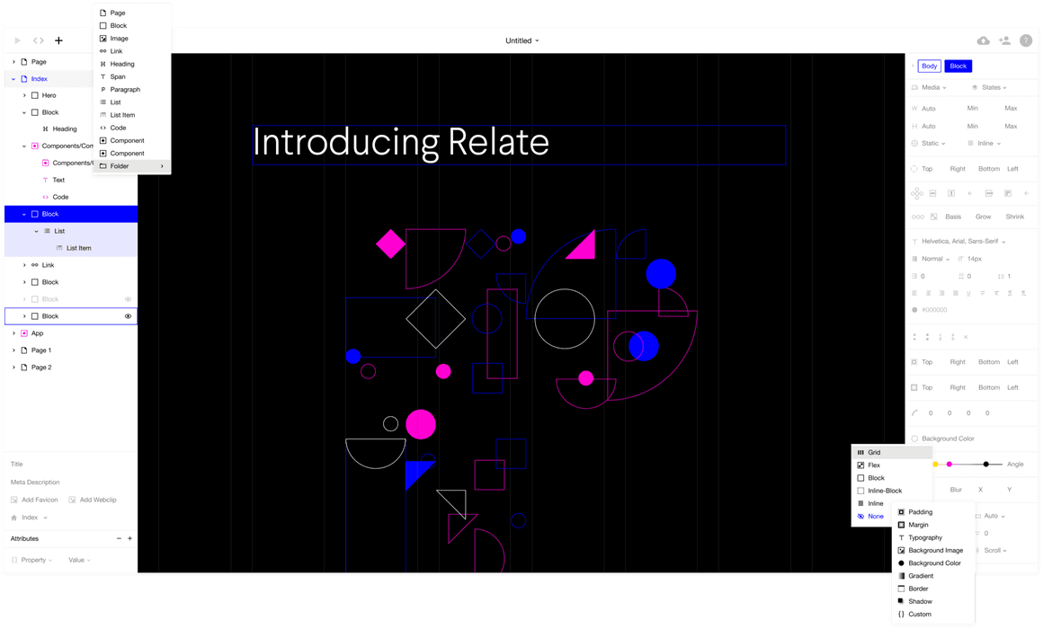Image resolution: width=1043 pixels, height=629 pixels.
Task: Collapse the Index page tree
Action: [x=13, y=79]
